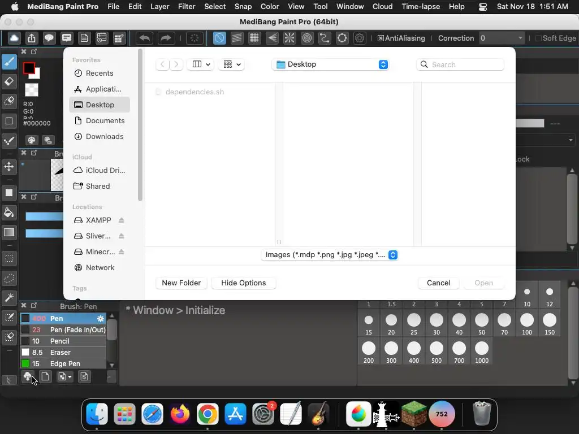This screenshot has width=579, height=434.
Task: Click the New Folder button
Action: pyautogui.click(x=182, y=283)
